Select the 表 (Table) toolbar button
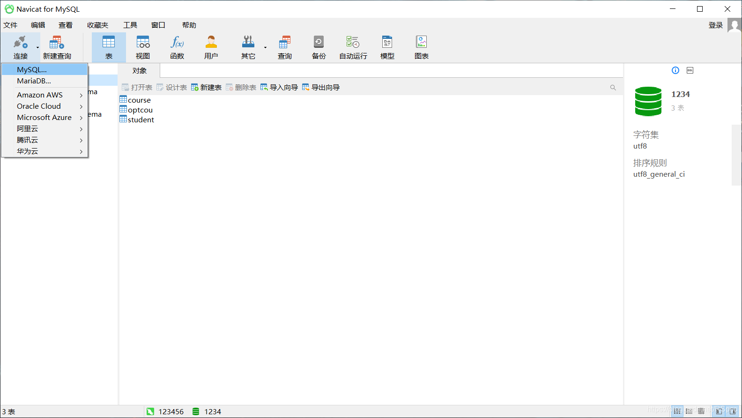The width and height of the screenshot is (742, 418). pyautogui.click(x=109, y=47)
